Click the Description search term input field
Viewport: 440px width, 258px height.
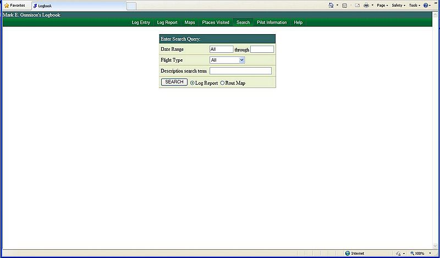240,71
